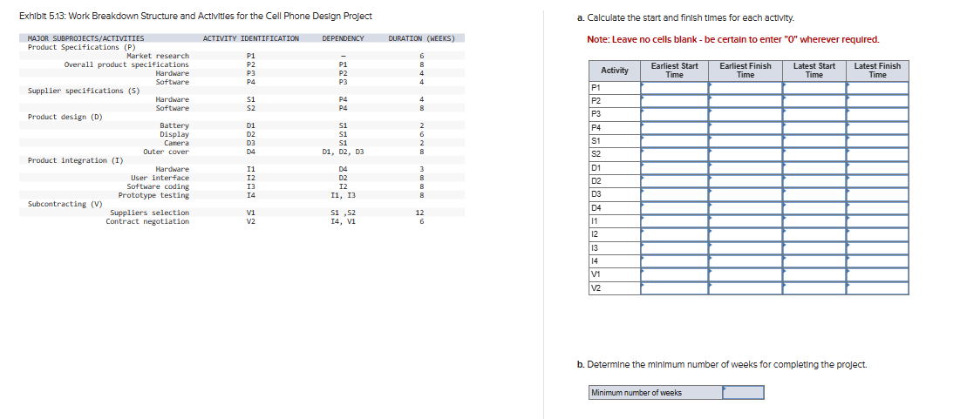Click the 'Battery' activity row text
960x419 pixels.
coord(174,125)
